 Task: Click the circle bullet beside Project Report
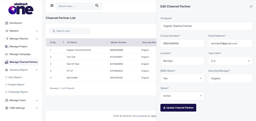6,85
